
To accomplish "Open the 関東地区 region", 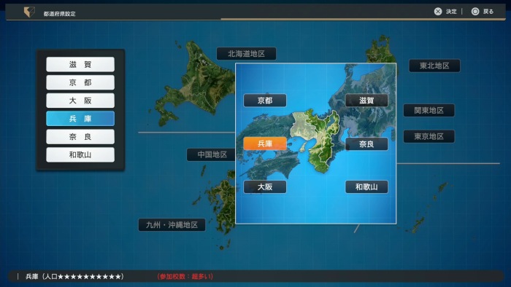I will coord(429,111).
